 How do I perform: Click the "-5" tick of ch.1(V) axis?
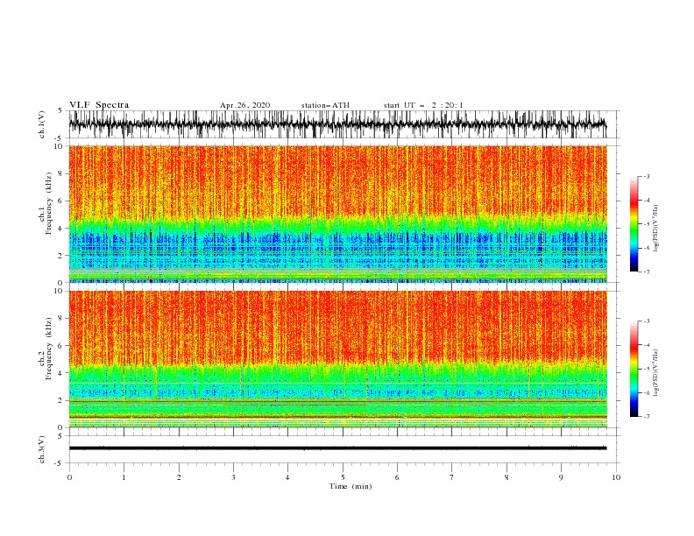(x=60, y=138)
